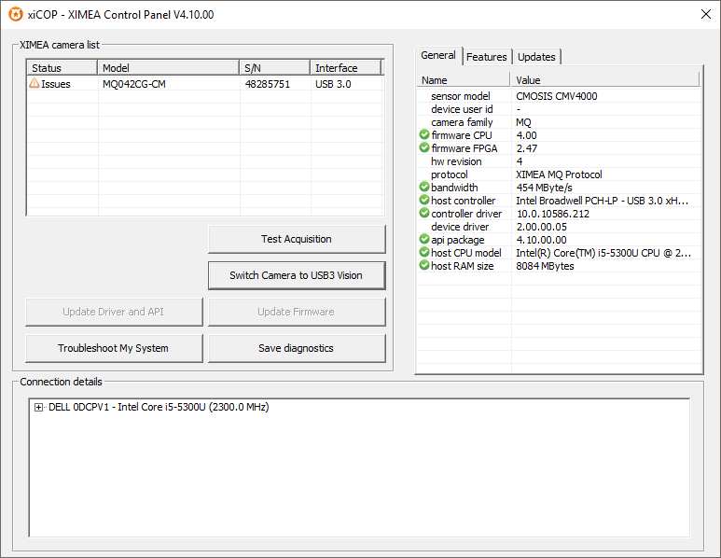The height and width of the screenshot is (558, 721).
Task: Click the CMOSIS CMV4000 value
Action: pyautogui.click(x=557, y=96)
